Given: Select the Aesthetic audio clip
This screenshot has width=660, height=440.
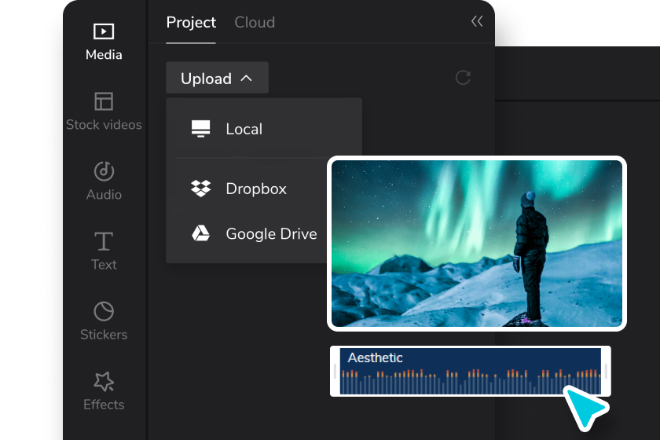Looking at the screenshot, I should click(x=470, y=371).
